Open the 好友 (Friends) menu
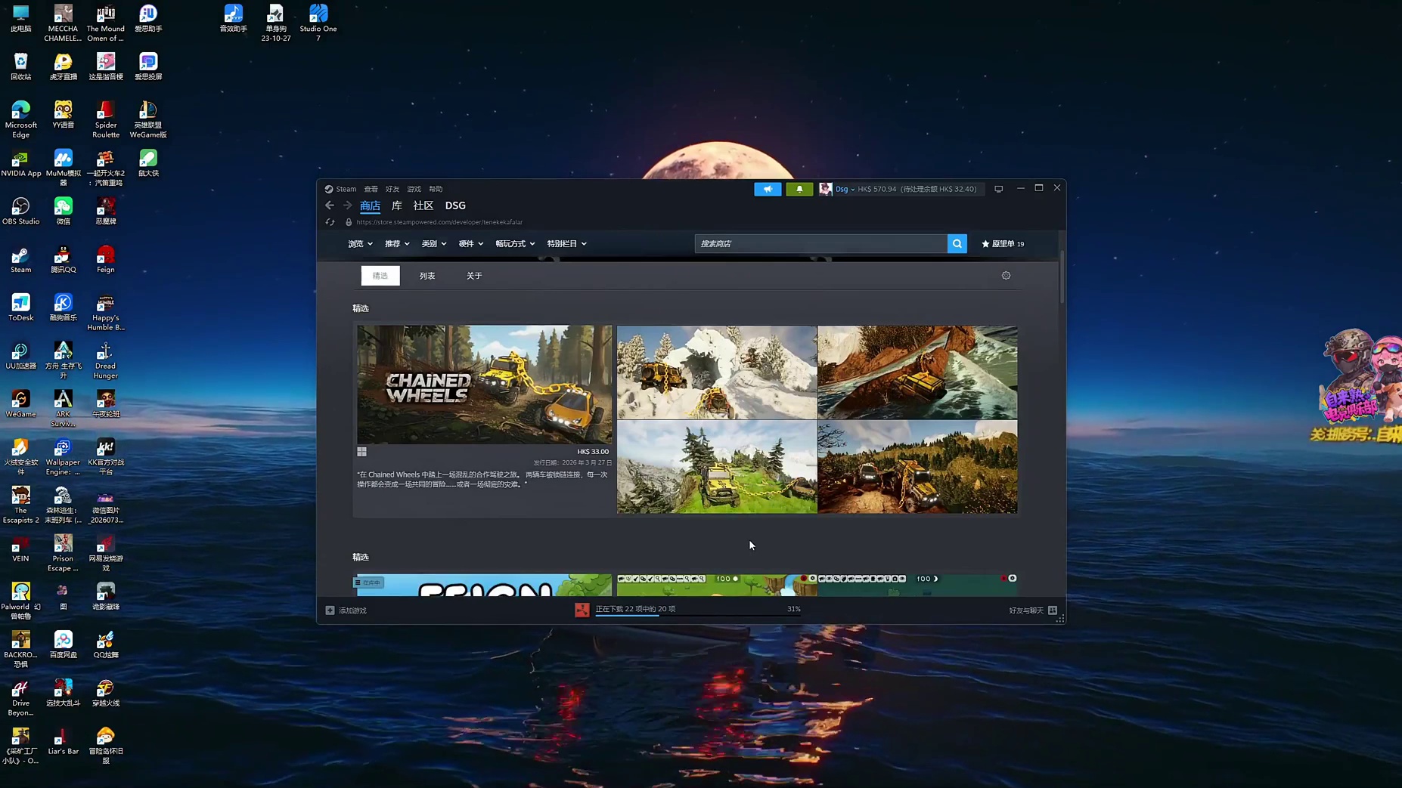 392,189
